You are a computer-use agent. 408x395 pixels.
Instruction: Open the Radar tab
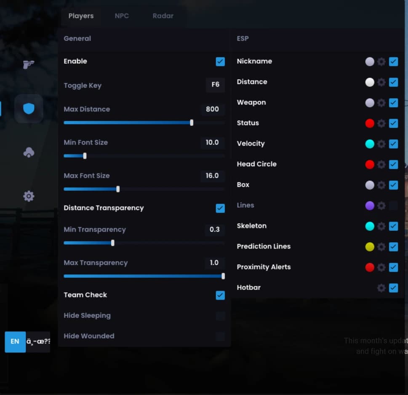click(x=163, y=16)
